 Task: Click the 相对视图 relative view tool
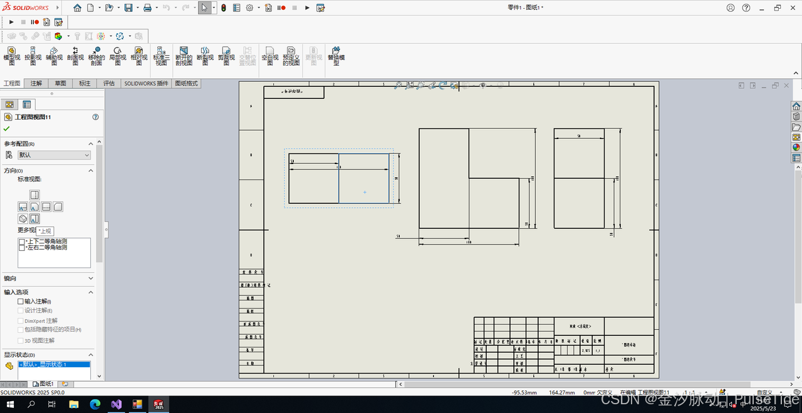coord(138,56)
